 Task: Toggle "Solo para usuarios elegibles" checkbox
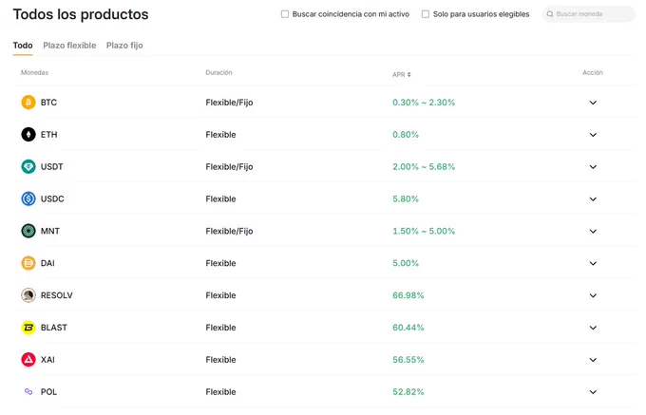click(x=426, y=14)
